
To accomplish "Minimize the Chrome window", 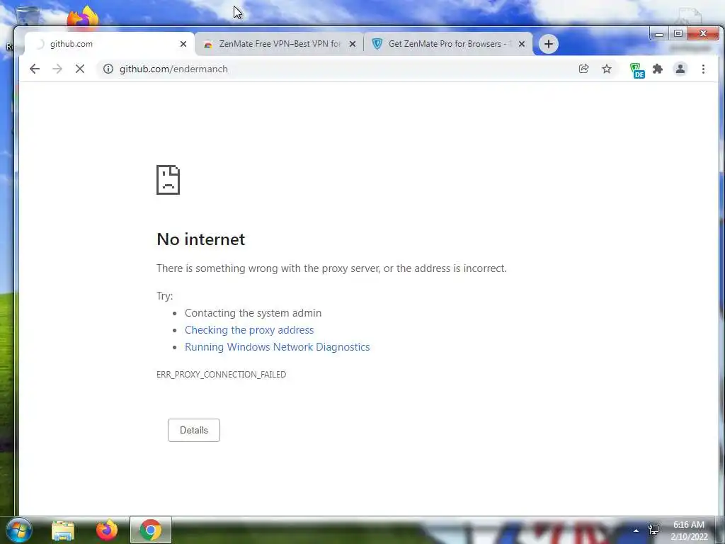I will pos(659,34).
